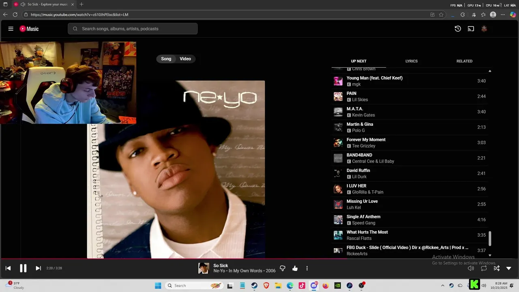Open the LYRICS tab

(411, 61)
